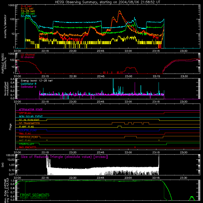Viewport: 203px width, 203px height.
Task: Click the SC_TRANSMITTER flag label
Action: [29, 123]
